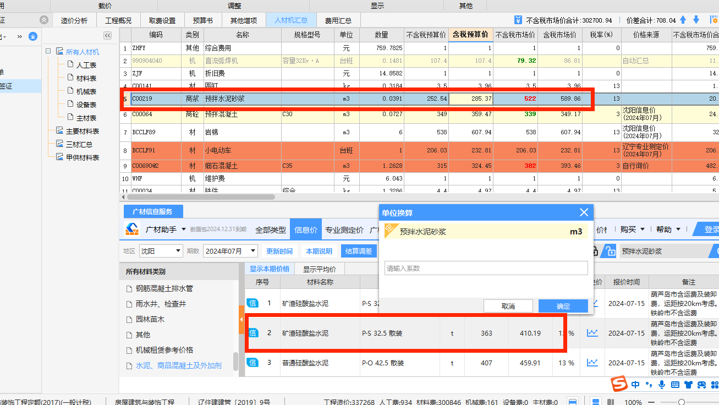Click the Sogou input method S logo

[621, 384]
